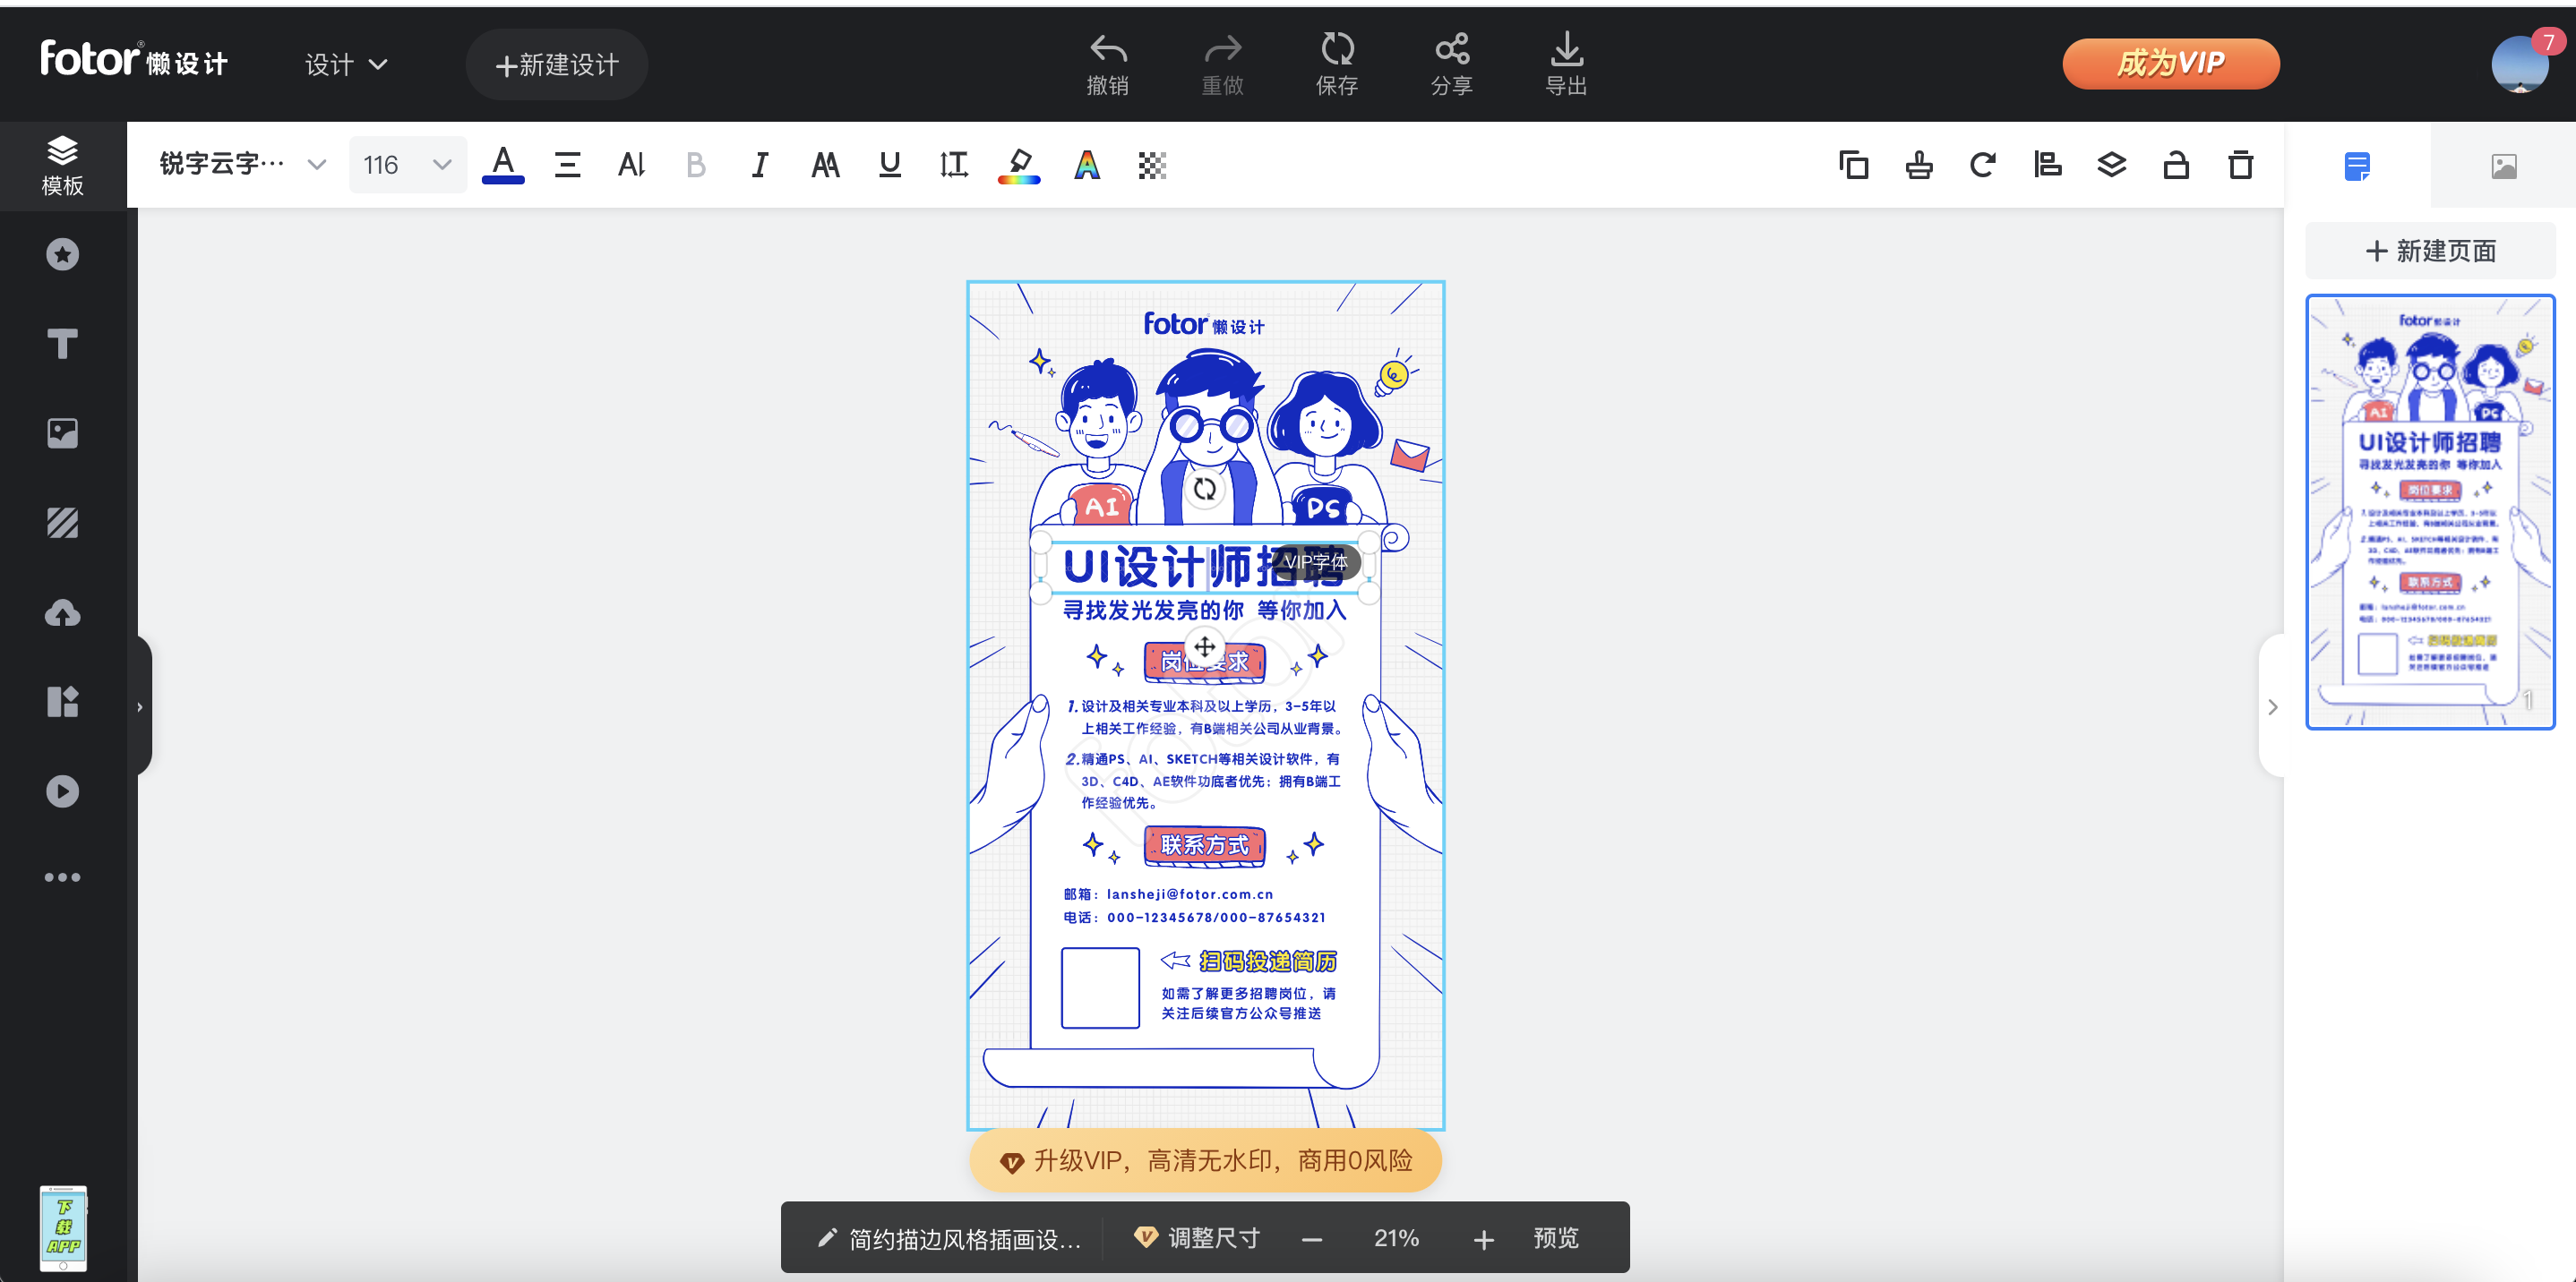2576x1282 pixels.
Task: Select the Text tool in sidebar
Action: click(x=62, y=344)
